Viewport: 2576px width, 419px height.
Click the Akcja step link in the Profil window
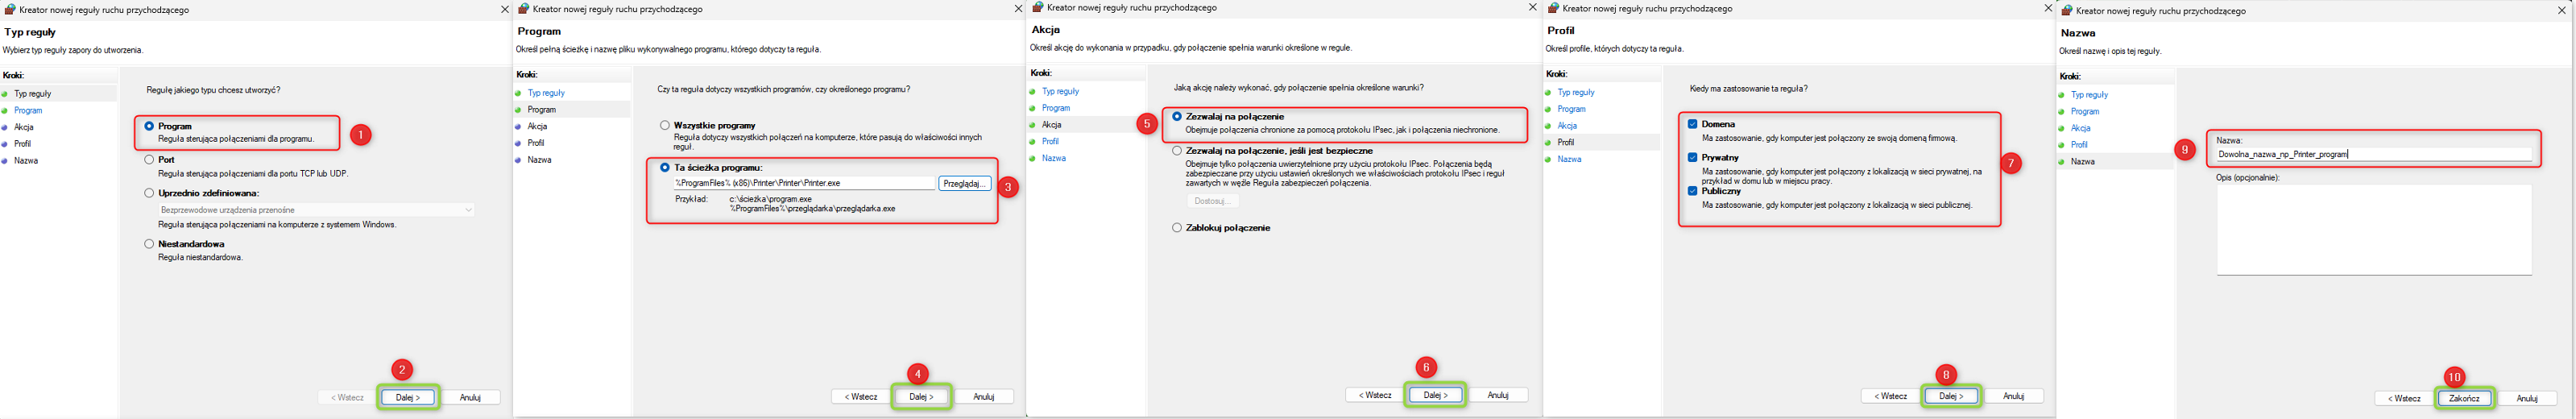click(x=1567, y=126)
